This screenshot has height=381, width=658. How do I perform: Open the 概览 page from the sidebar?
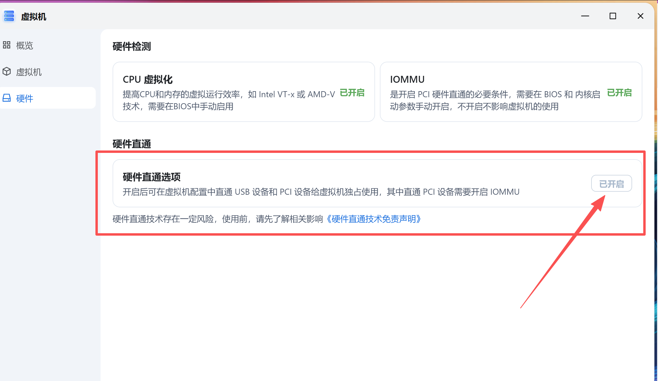(x=24, y=45)
